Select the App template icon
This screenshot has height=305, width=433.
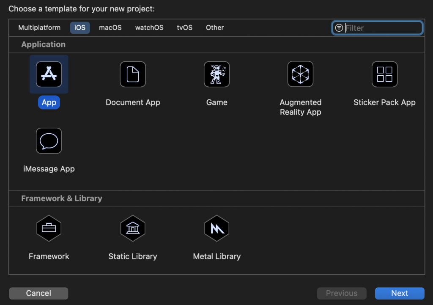[x=49, y=74]
